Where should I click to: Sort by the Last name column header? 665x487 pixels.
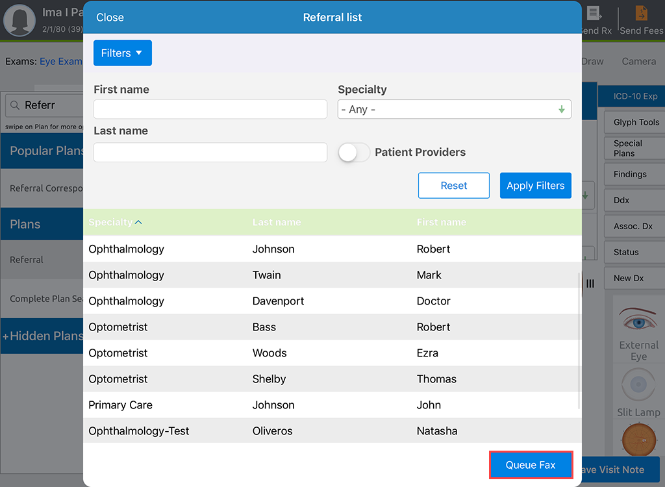coord(277,222)
